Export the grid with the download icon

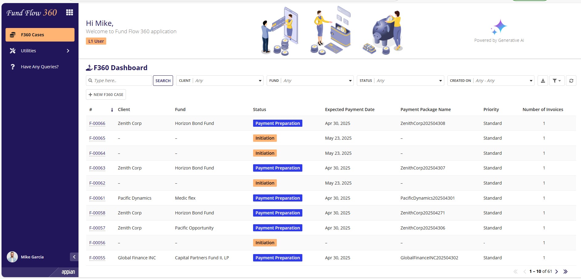(x=543, y=81)
